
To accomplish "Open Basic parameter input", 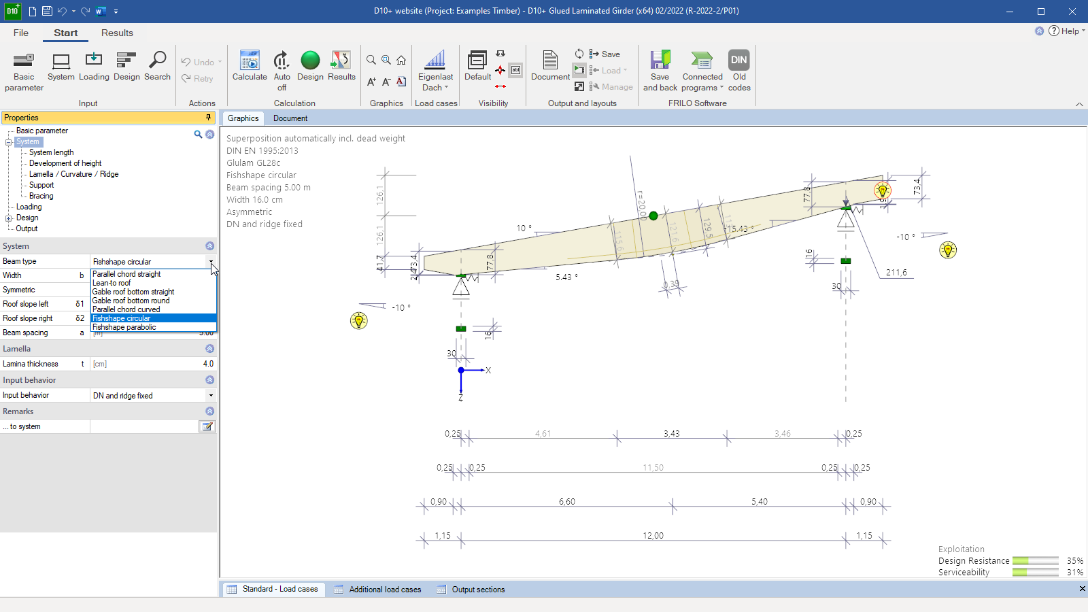I will pos(24,71).
